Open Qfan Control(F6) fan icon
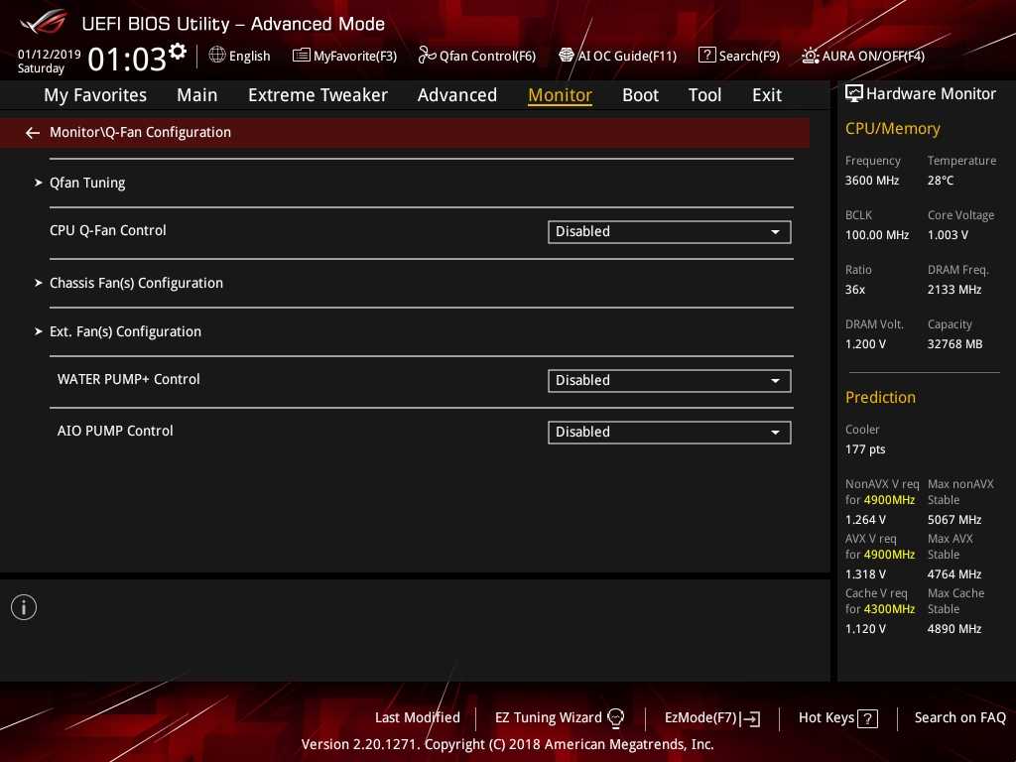This screenshot has width=1016, height=762. (428, 56)
